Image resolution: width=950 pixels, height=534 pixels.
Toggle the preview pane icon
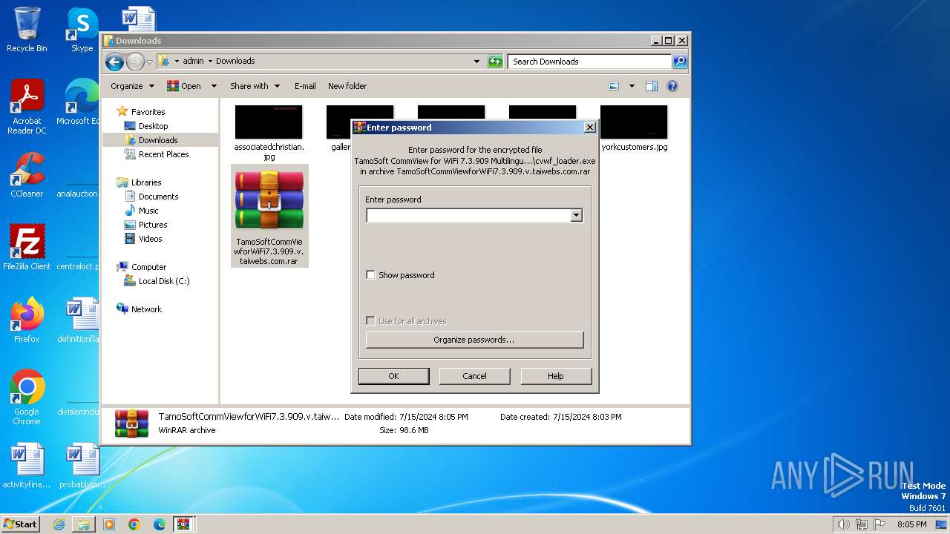[x=652, y=86]
